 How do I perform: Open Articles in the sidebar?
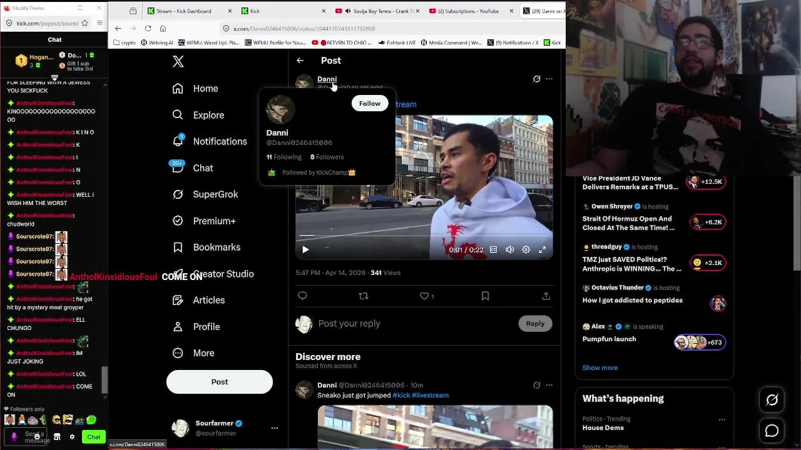coord(198,300)
